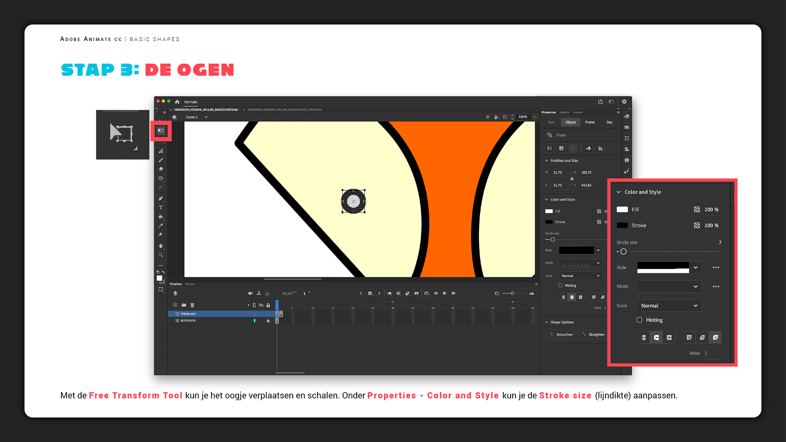Click the white Fill color swatch in enlarged panel
Image resolution: width=786 pixels, height=442 pixels.
pyautogui.click(x=622, y=210)
